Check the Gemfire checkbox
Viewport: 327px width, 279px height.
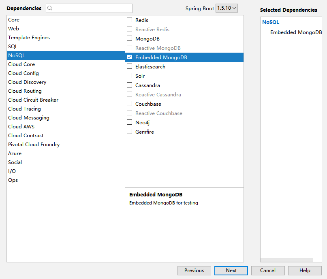(x=130, y=132)
